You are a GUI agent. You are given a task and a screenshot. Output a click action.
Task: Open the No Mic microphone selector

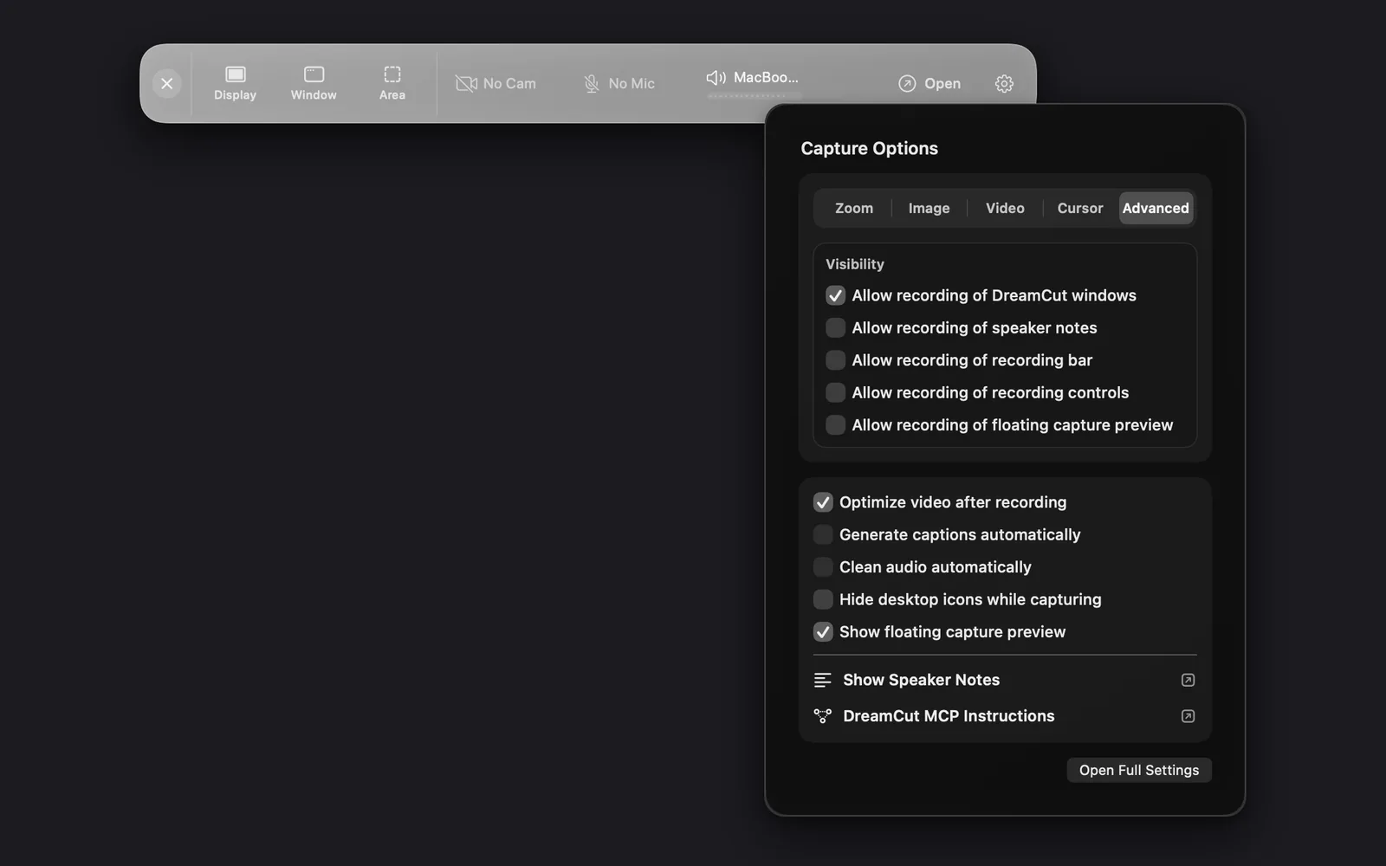619,84
